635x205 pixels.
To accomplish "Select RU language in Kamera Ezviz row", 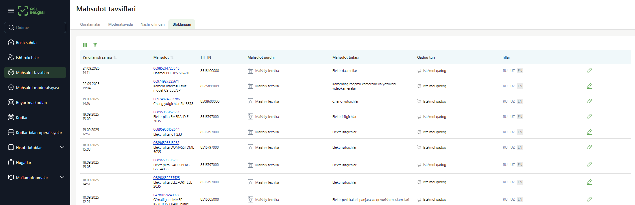I will tap(505, 86).
